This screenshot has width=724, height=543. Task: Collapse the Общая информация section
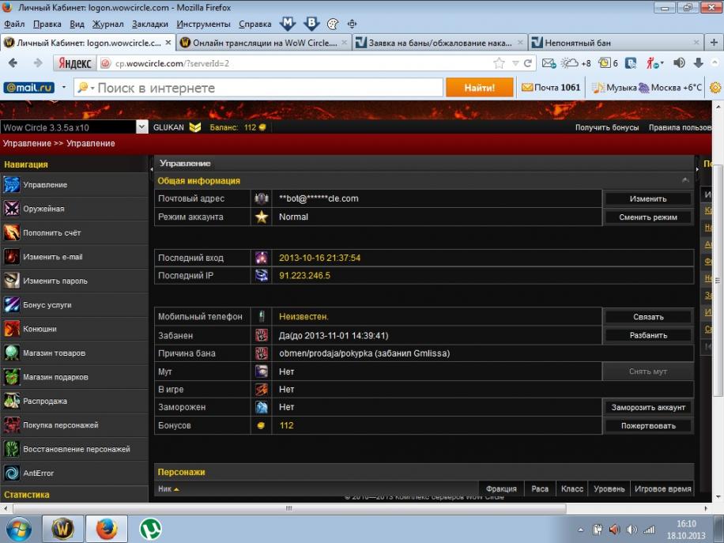tap(684, 181)
